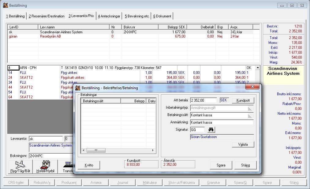Screen dimensions: 310x189
Task: Click the Granska button
Action: (213, 183)
